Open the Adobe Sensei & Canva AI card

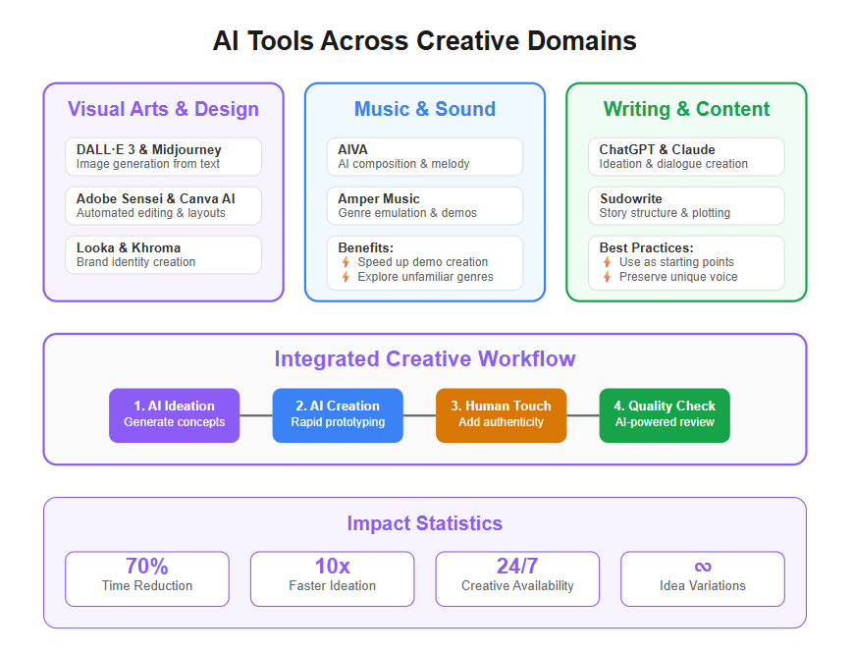pos(163,206)
